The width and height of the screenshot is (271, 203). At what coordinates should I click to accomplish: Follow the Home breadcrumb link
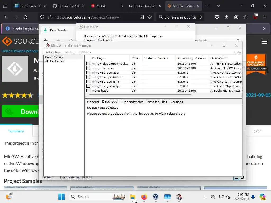pyautogui.click(x=6, y=51)
